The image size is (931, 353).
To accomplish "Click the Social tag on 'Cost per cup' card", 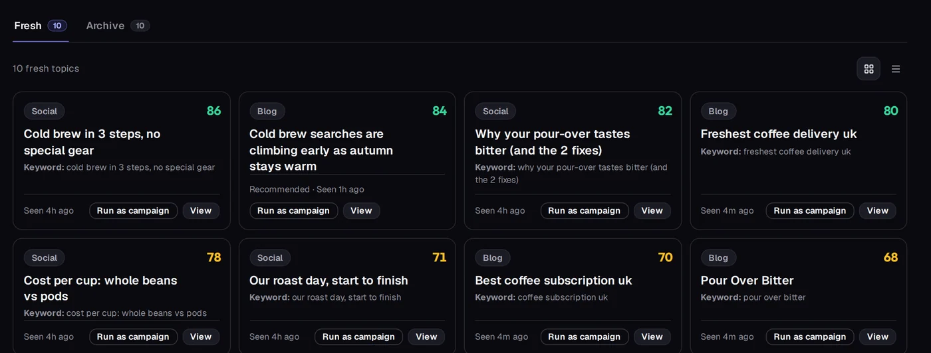I will point(45,258).
